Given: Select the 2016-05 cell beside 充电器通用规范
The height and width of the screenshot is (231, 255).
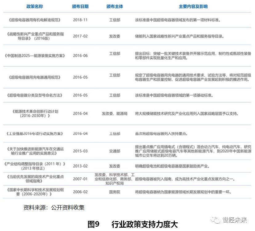Looking at the screenshot, I should tap(79, 77).
